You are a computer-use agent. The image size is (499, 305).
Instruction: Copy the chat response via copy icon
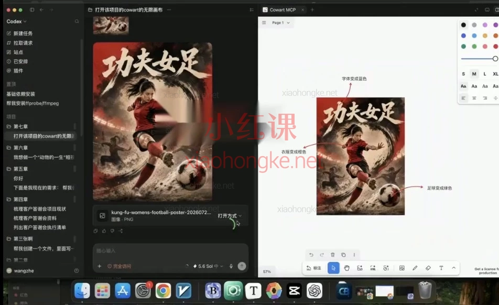pos(95,231)
